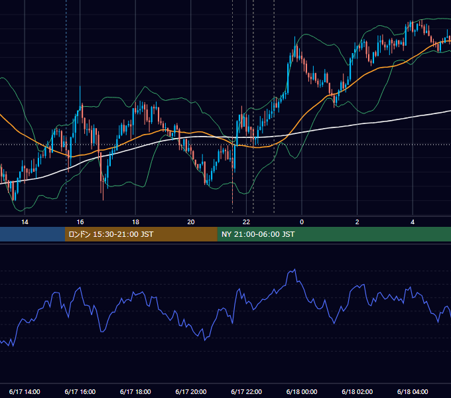Click the '6/17 14:00' date label
Screen dimensions: 451x398
pyautogui.click(x=25, y=391)
